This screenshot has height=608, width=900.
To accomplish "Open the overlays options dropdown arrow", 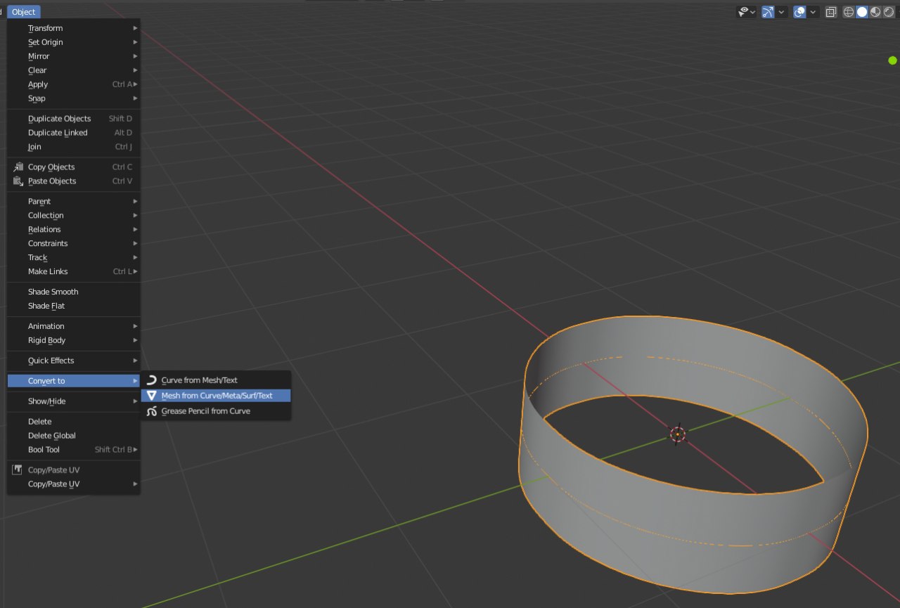I will point(814,12).
